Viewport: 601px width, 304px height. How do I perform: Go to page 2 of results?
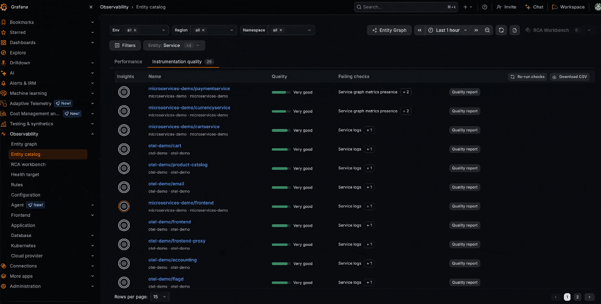point(578,297)
